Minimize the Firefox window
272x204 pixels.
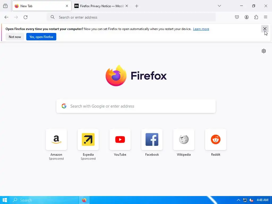tap(241, 6)
